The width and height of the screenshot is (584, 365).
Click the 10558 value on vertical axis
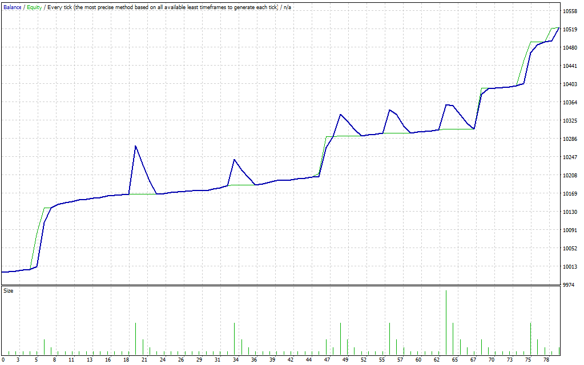tap(569, 11)
